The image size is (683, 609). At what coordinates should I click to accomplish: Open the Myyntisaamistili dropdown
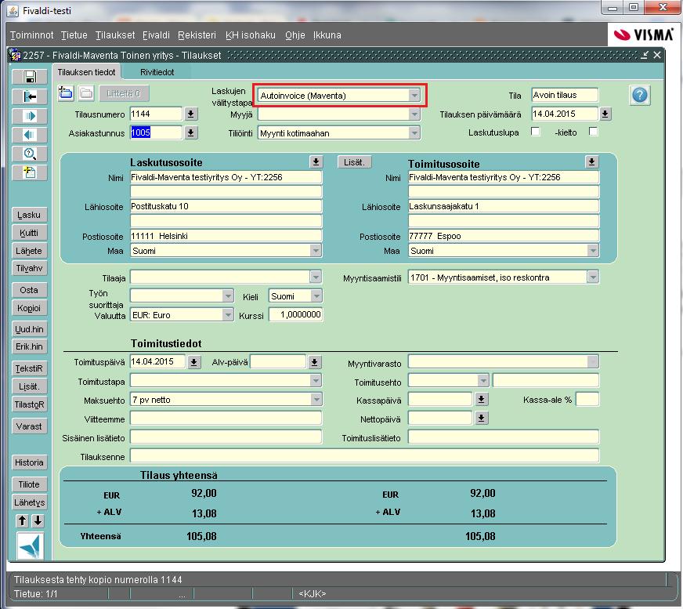(592, 277)
